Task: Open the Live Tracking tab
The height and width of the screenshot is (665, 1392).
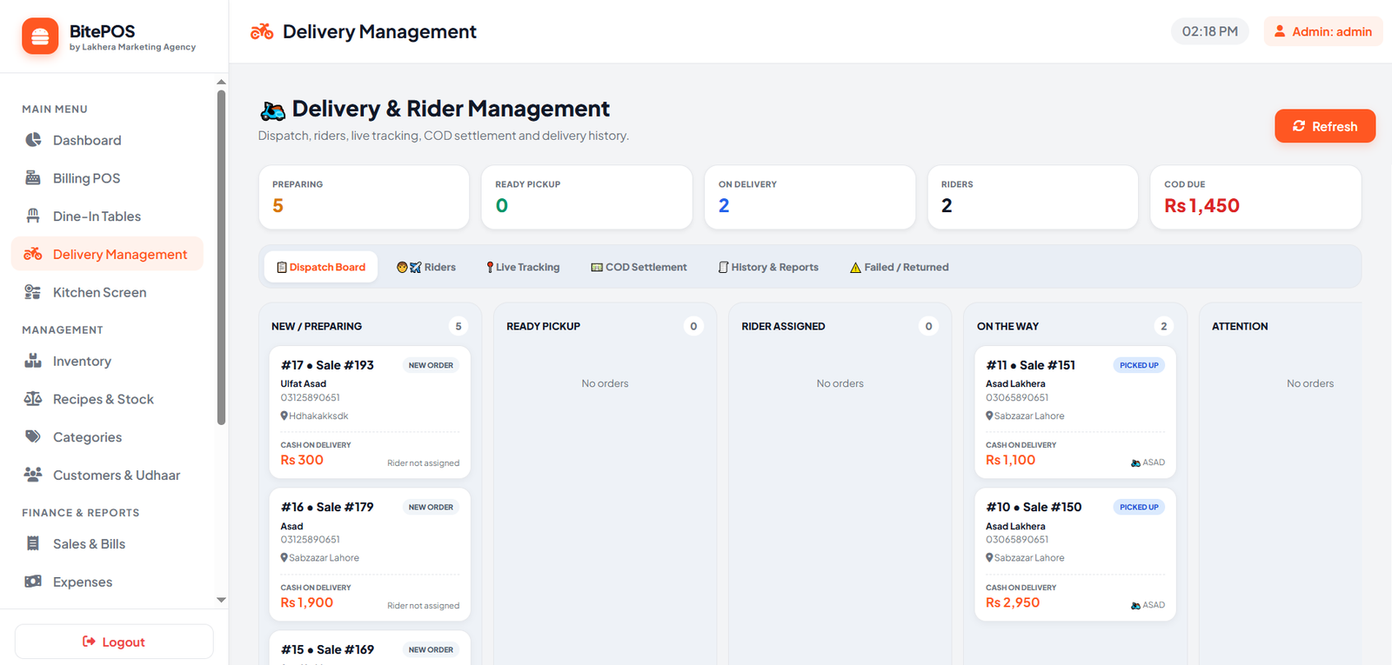Action: tap(523, 267)
